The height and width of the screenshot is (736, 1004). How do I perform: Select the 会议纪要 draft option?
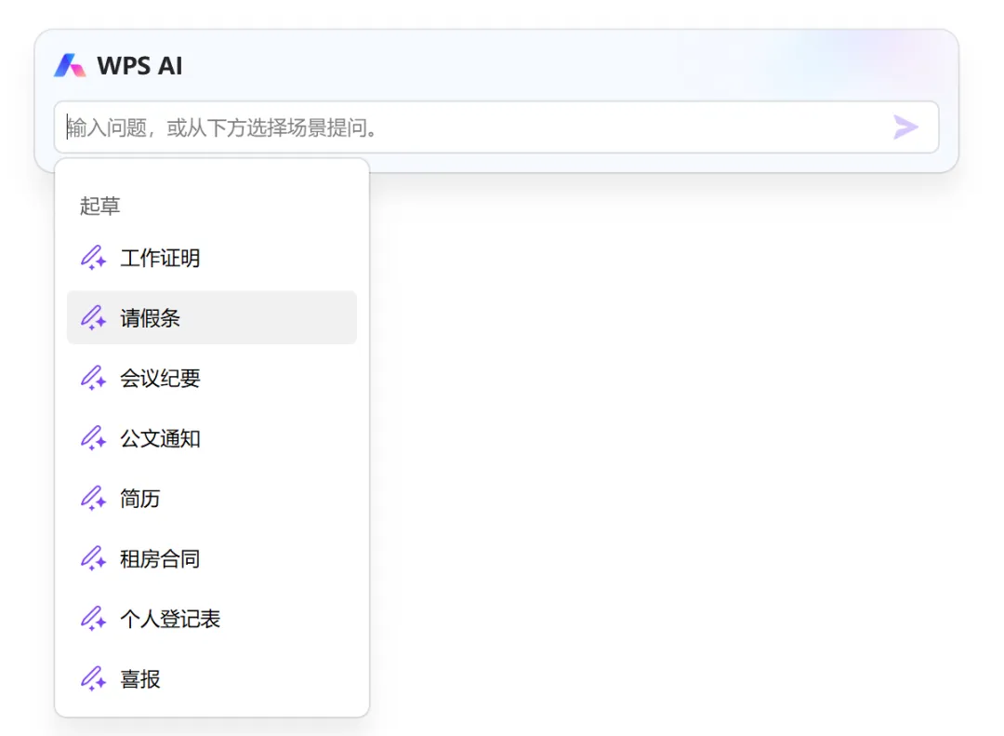pos(212,379)
